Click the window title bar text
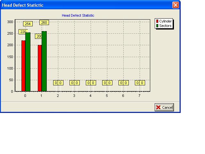 [x=23, y=5]
